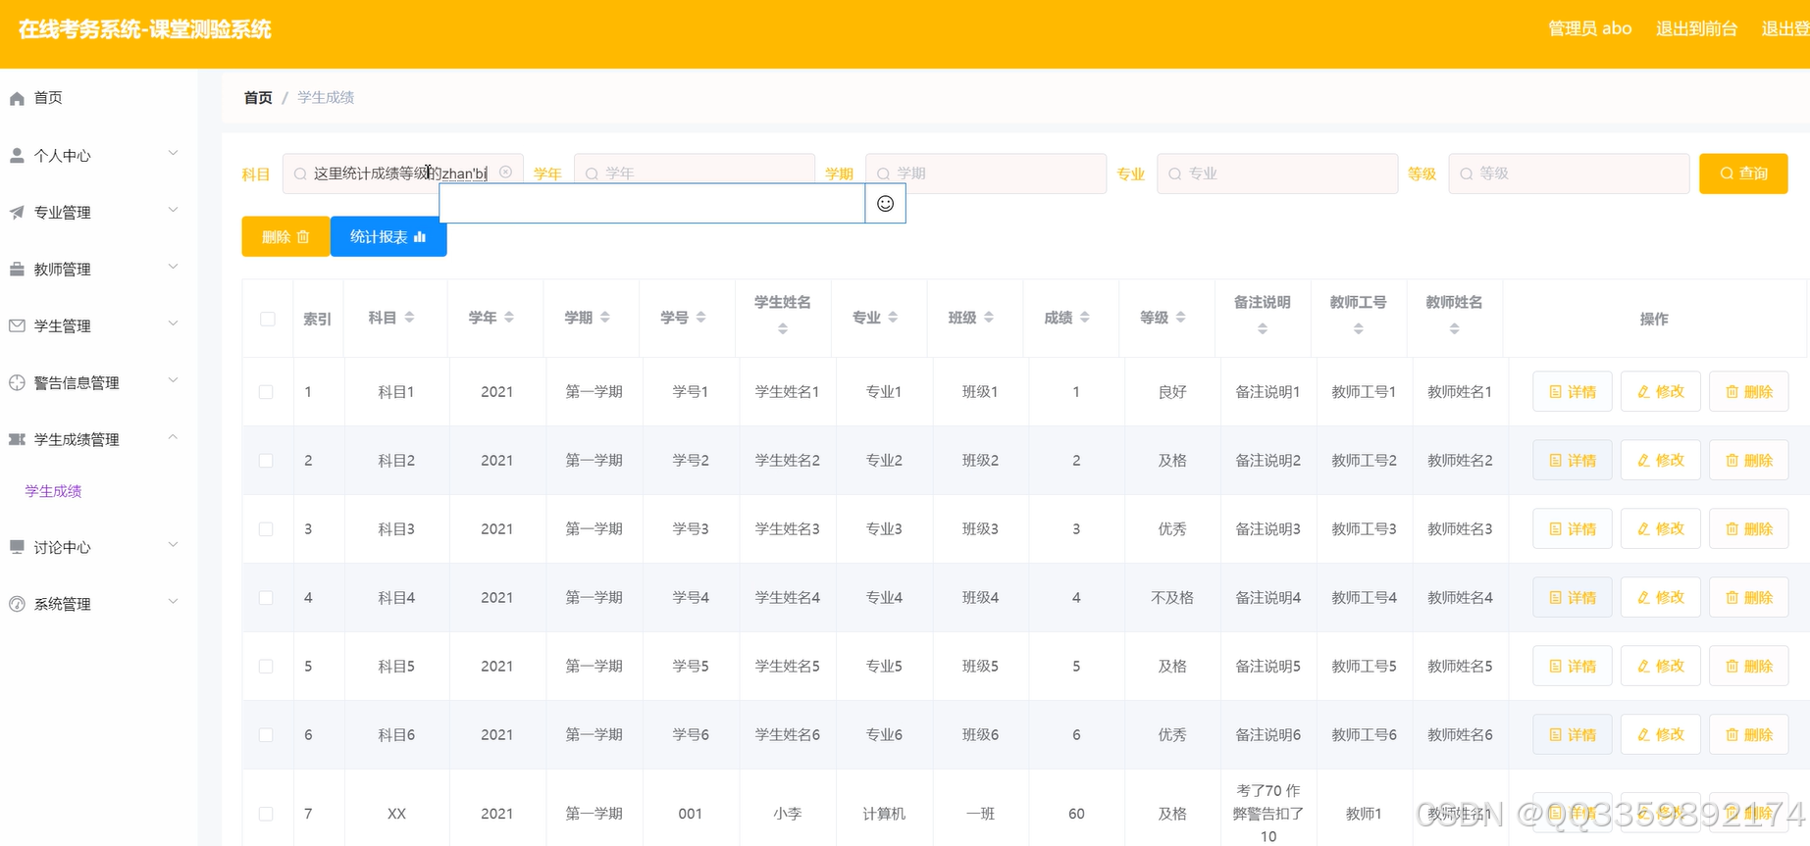Image resolution: width=1810 pixels, height=846 pixels.
Task: Click 首页 in the breadcrumb
Action: tap(258, 98)
